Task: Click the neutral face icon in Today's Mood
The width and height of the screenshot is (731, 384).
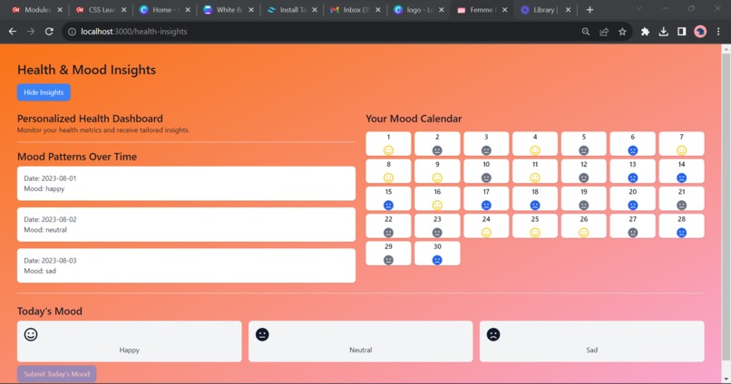Action: click(x=262, y=335)
